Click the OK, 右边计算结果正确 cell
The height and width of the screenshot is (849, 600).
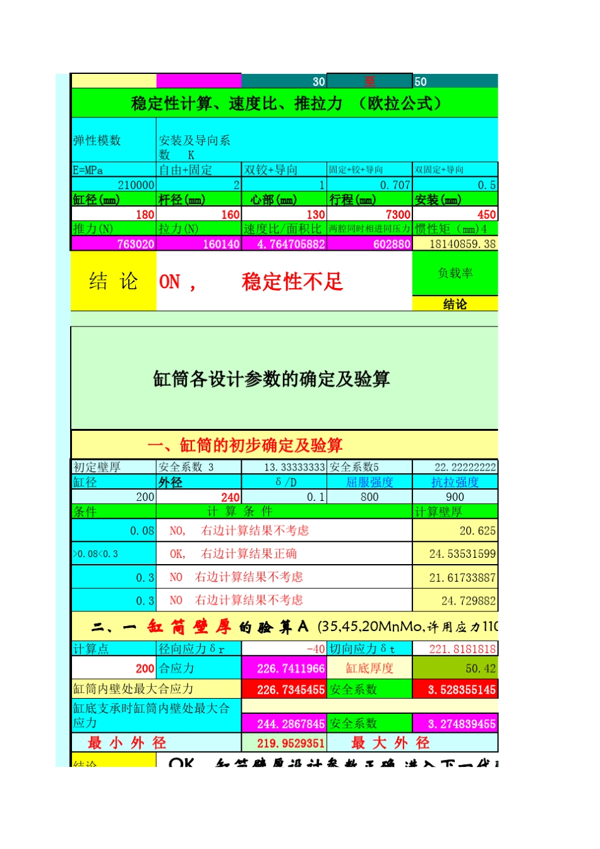pos(284,554)
